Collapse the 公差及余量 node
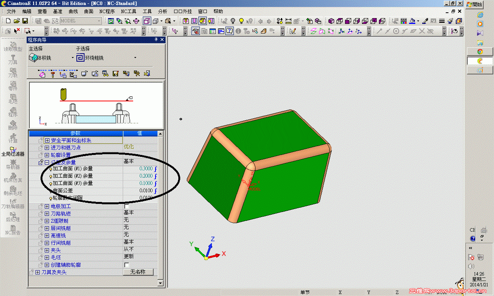 click(x=47, y=162)
